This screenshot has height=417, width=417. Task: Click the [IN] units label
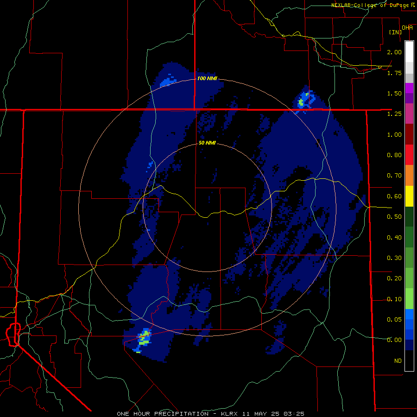[395, 32]
